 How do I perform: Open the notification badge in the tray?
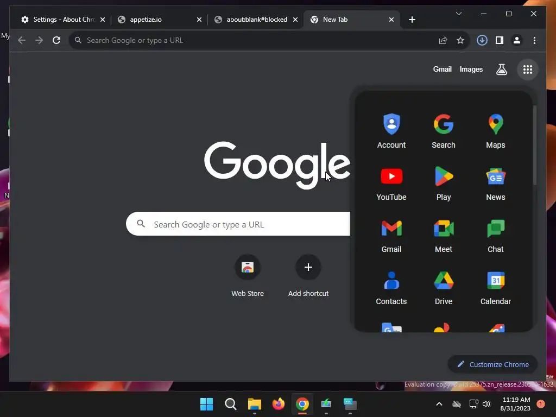(540, 403)
